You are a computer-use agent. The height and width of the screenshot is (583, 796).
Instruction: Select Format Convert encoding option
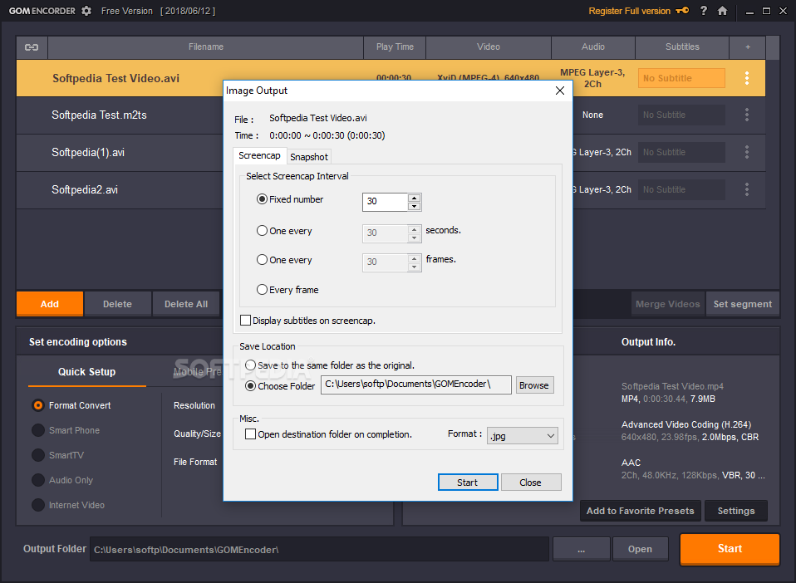click(x=38, y=405)
